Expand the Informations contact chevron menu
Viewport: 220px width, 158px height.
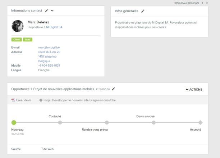pos(52,11)
